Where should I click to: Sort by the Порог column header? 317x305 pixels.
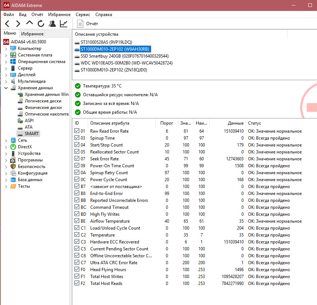(x=167, y=123)
